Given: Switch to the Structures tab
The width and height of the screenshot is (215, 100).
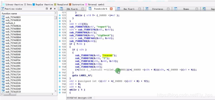Looking at the screenshot, I should pos(157,9).
